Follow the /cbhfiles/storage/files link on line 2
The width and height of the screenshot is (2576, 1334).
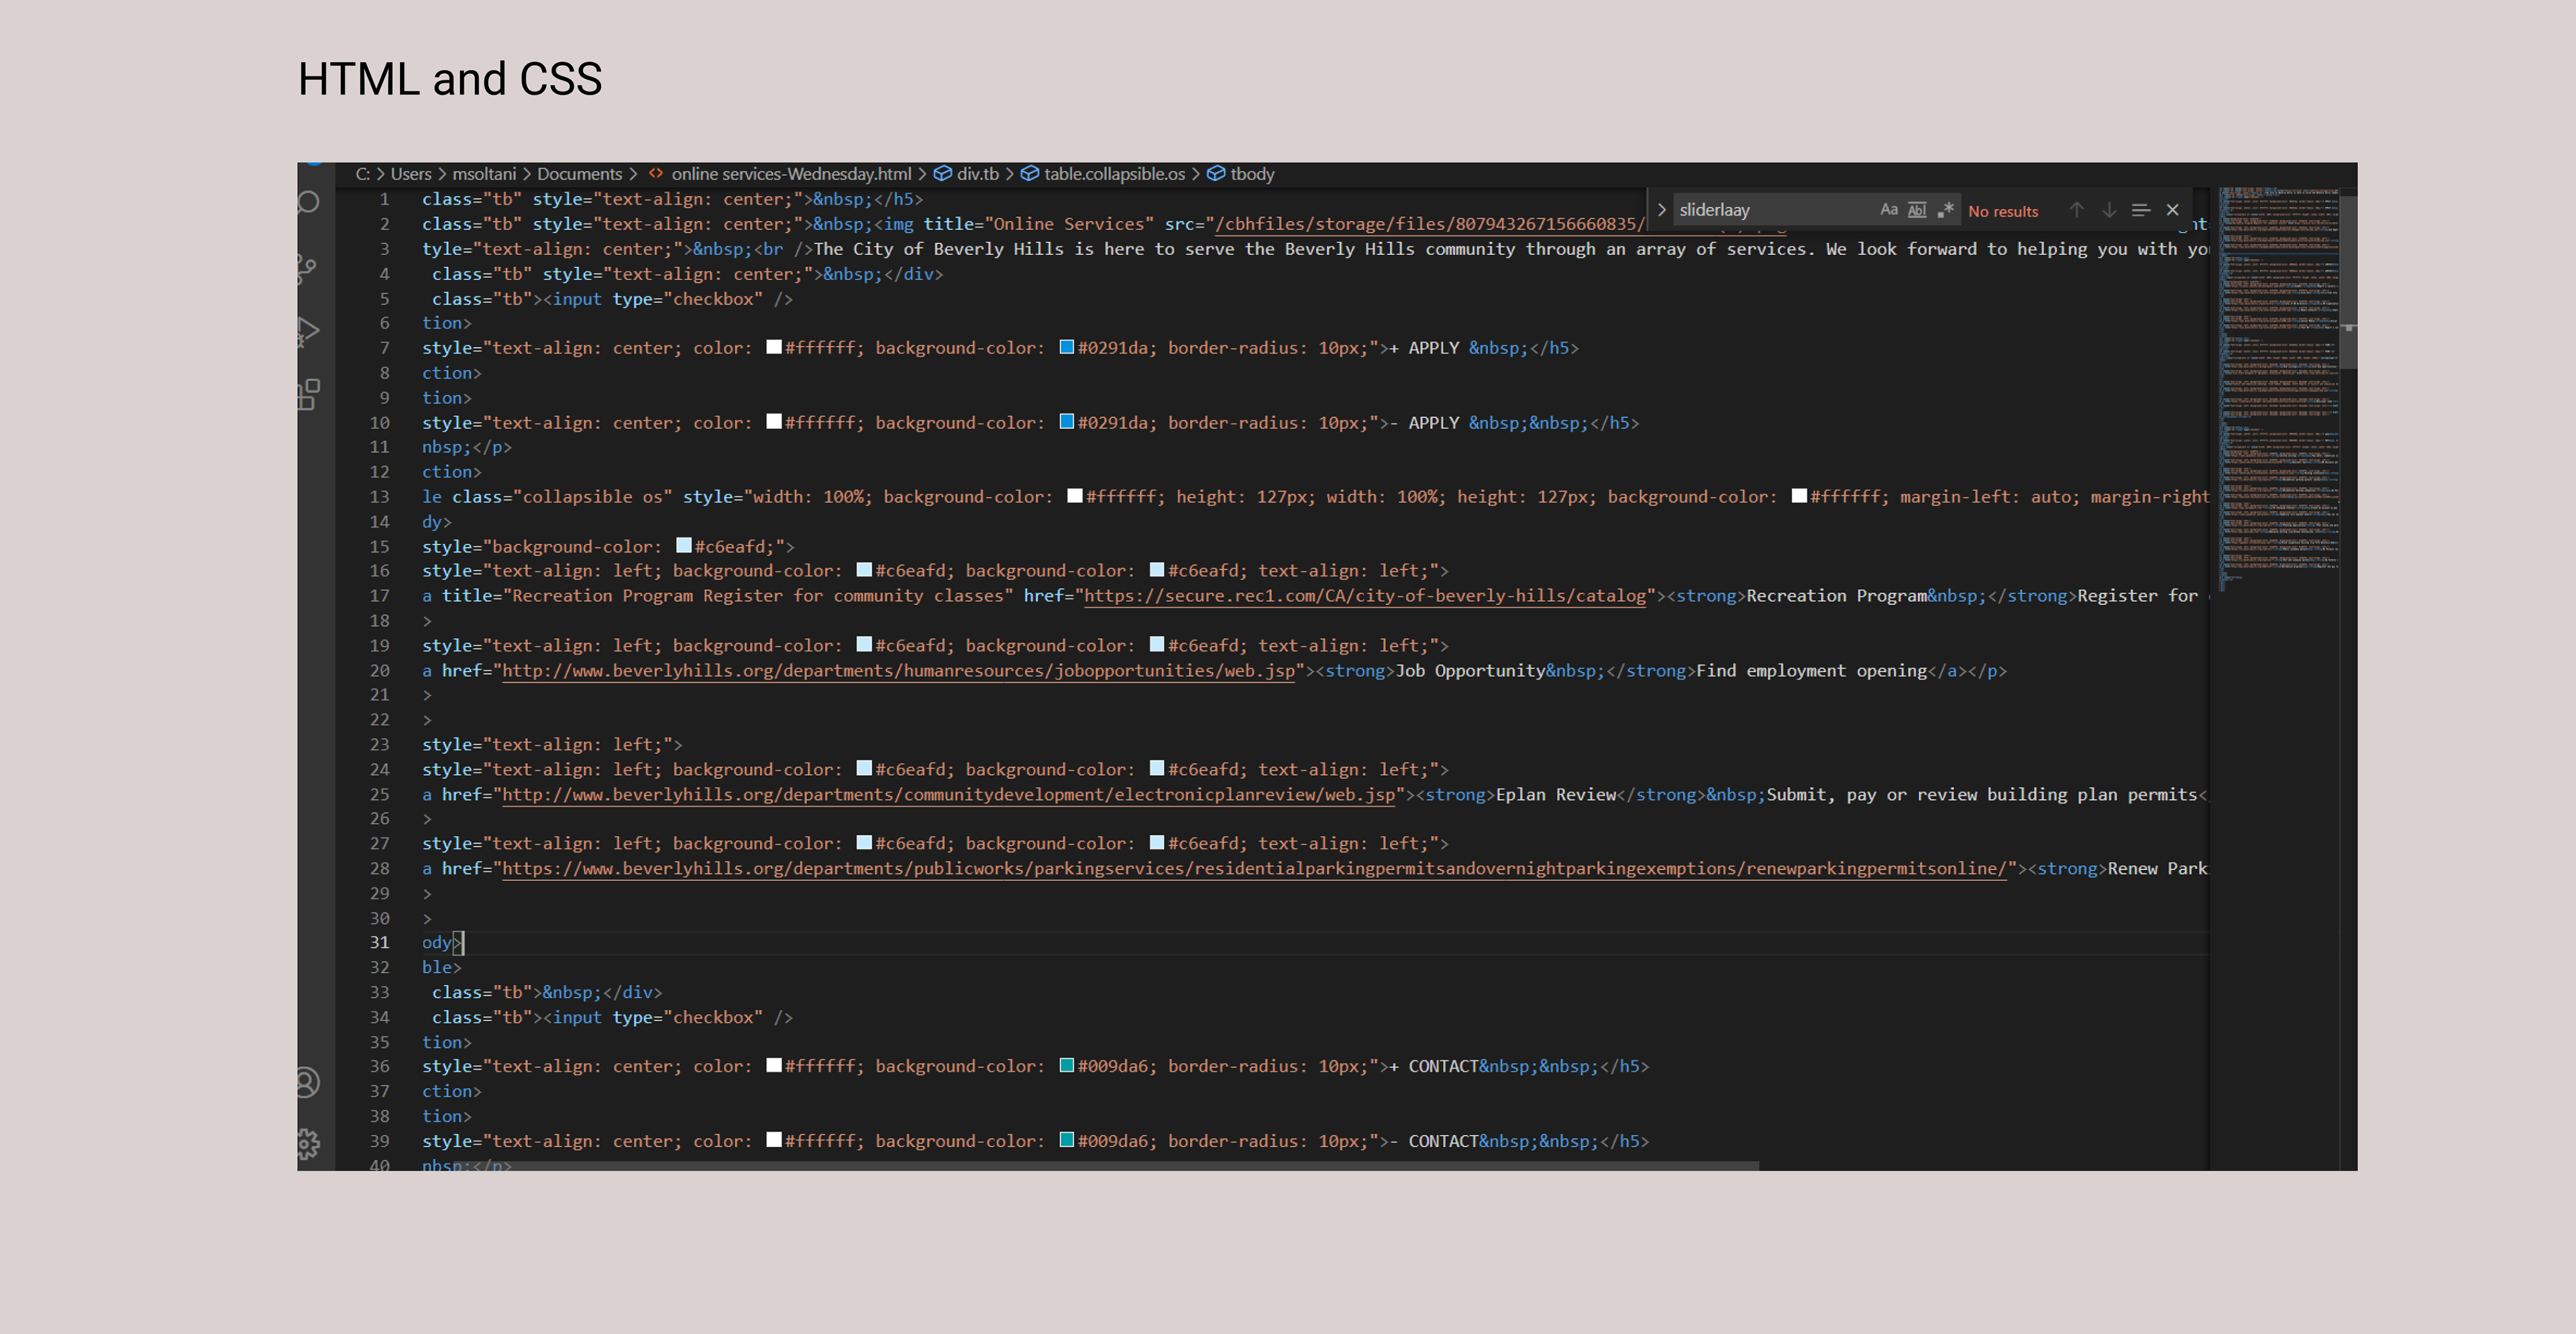point(1429,224)
